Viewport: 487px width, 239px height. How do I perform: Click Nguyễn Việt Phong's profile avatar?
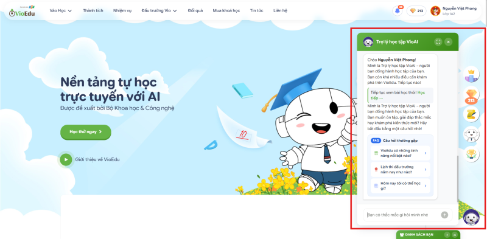point(435,11)
